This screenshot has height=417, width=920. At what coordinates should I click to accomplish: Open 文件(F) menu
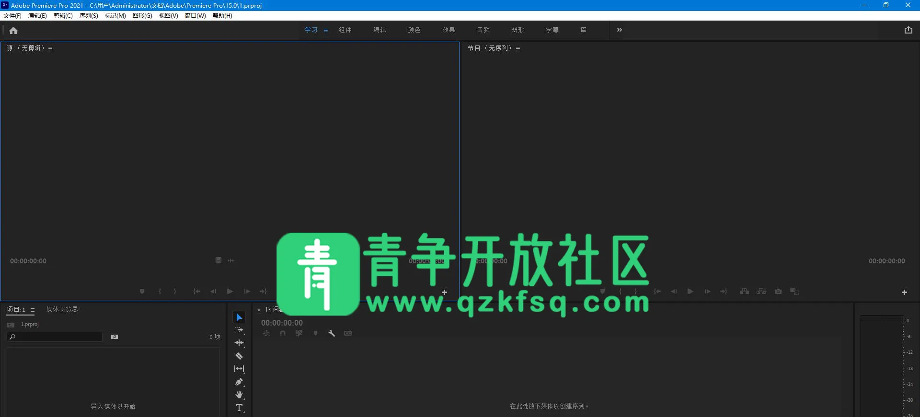(x=12, y=16)
